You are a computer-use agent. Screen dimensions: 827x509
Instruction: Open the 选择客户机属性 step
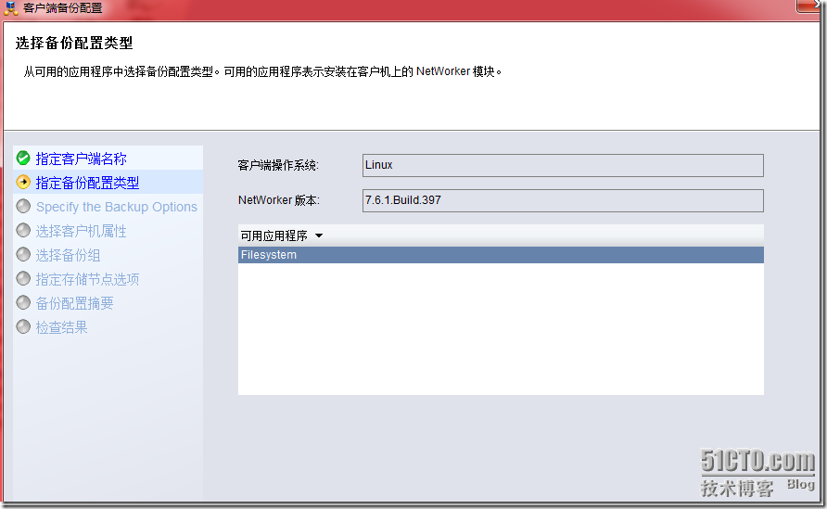click(82, 231)
